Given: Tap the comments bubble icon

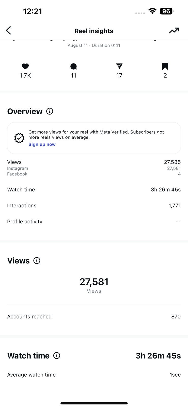Looking at the screenshot, I should click(73, 67).
